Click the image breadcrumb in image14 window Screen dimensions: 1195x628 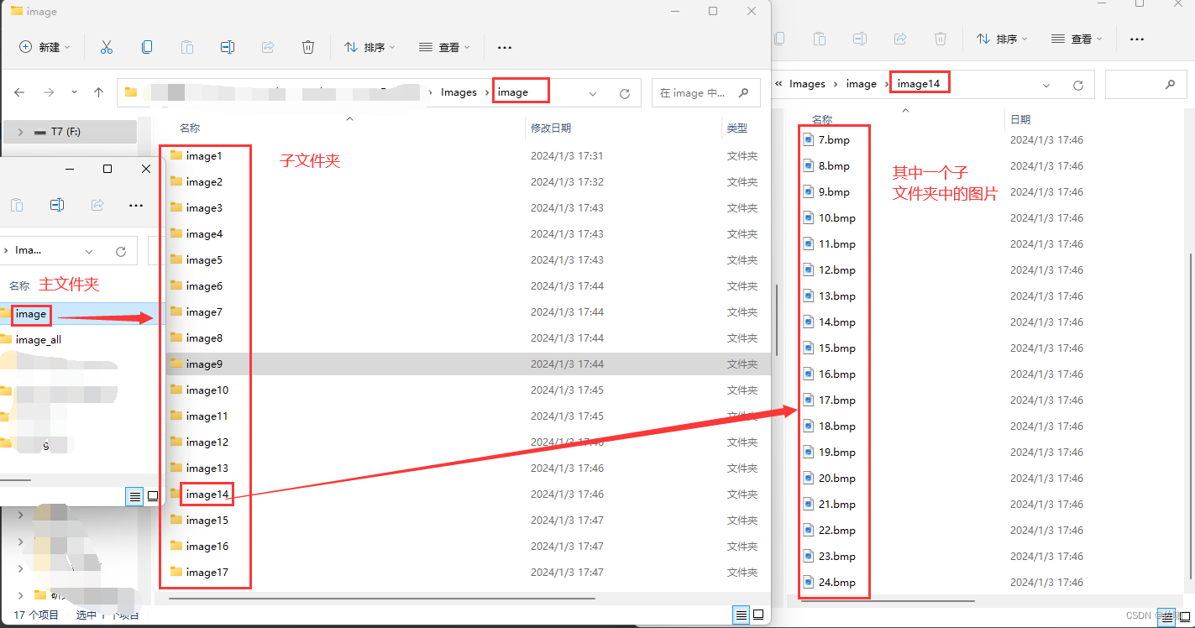tap(861, 84)
